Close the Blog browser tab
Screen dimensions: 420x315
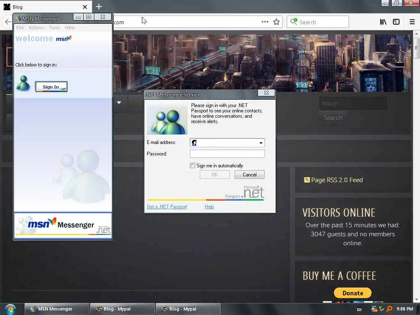pos(85,7)
